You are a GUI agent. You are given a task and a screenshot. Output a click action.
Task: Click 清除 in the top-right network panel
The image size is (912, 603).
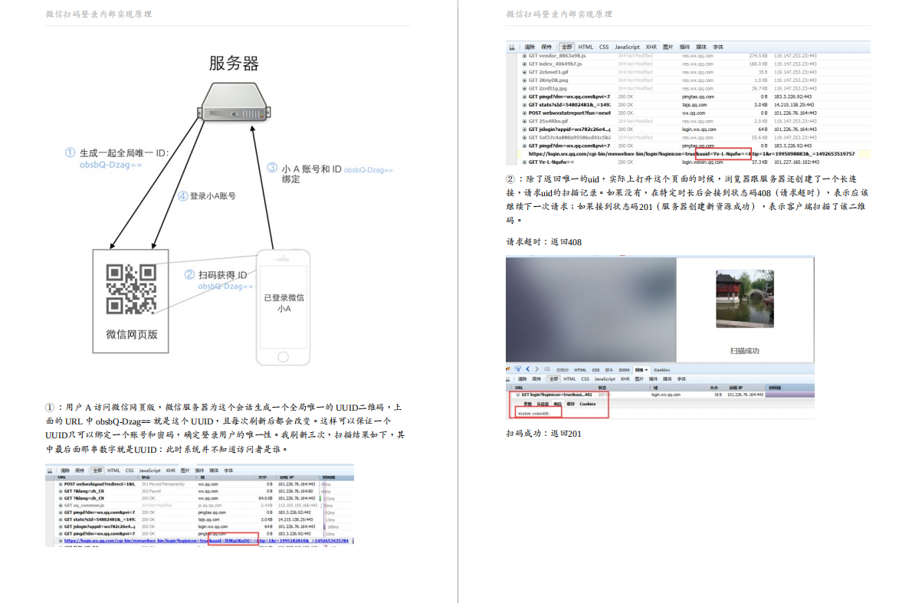point(530,47)
